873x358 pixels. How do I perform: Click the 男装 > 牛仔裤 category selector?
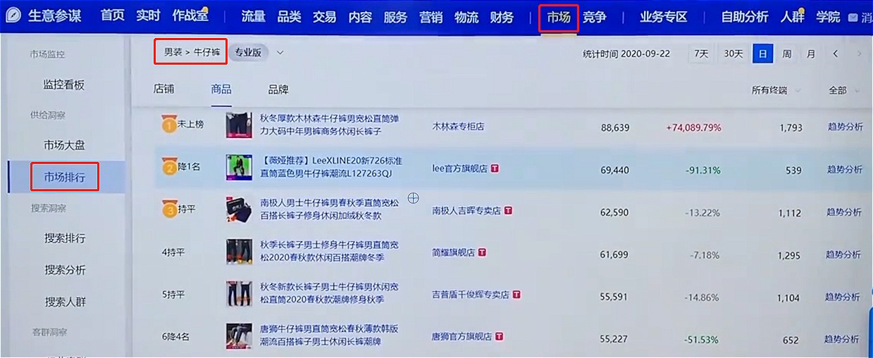[192, 52]
